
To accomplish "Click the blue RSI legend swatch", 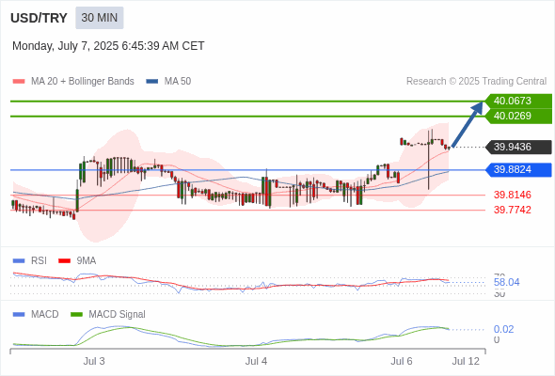I will [19, 261].
